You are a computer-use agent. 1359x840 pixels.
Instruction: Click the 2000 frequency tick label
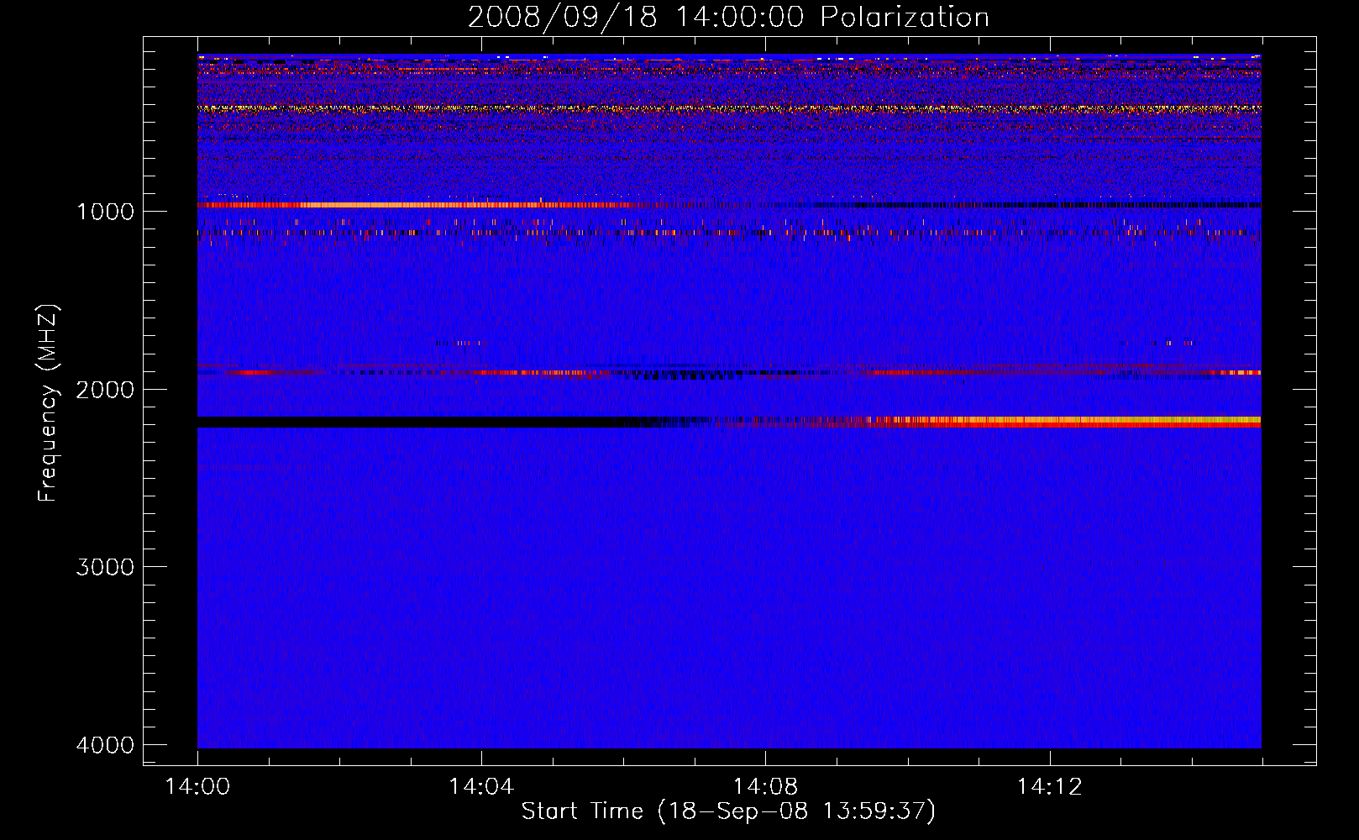pos(105,389)
